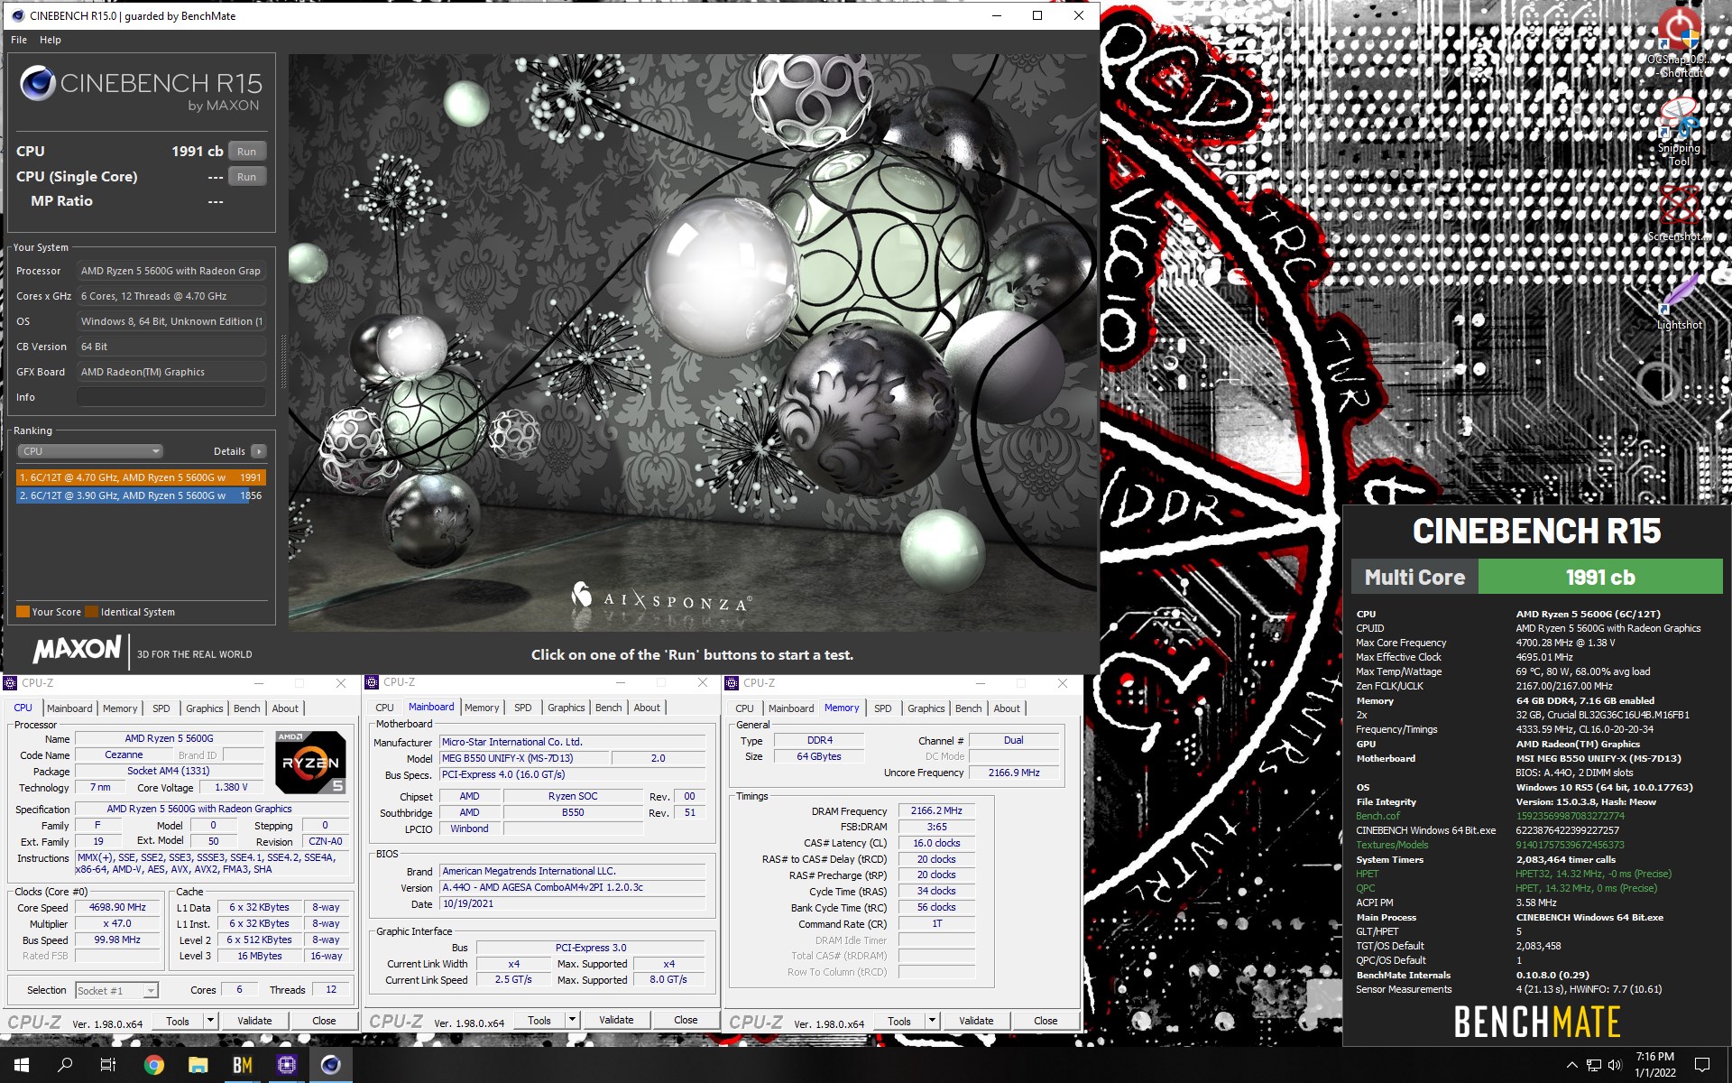This screenshot has width=1732, height=1083.
Task: Open Graphics tab in second CPU-Z window
Action: pos(566,708)
